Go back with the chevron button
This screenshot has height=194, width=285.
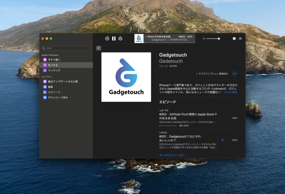click(99, 48)
